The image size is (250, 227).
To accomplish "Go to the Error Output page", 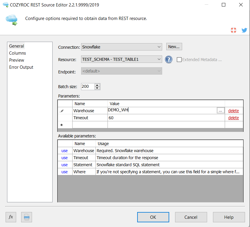I will pos(21,67).
